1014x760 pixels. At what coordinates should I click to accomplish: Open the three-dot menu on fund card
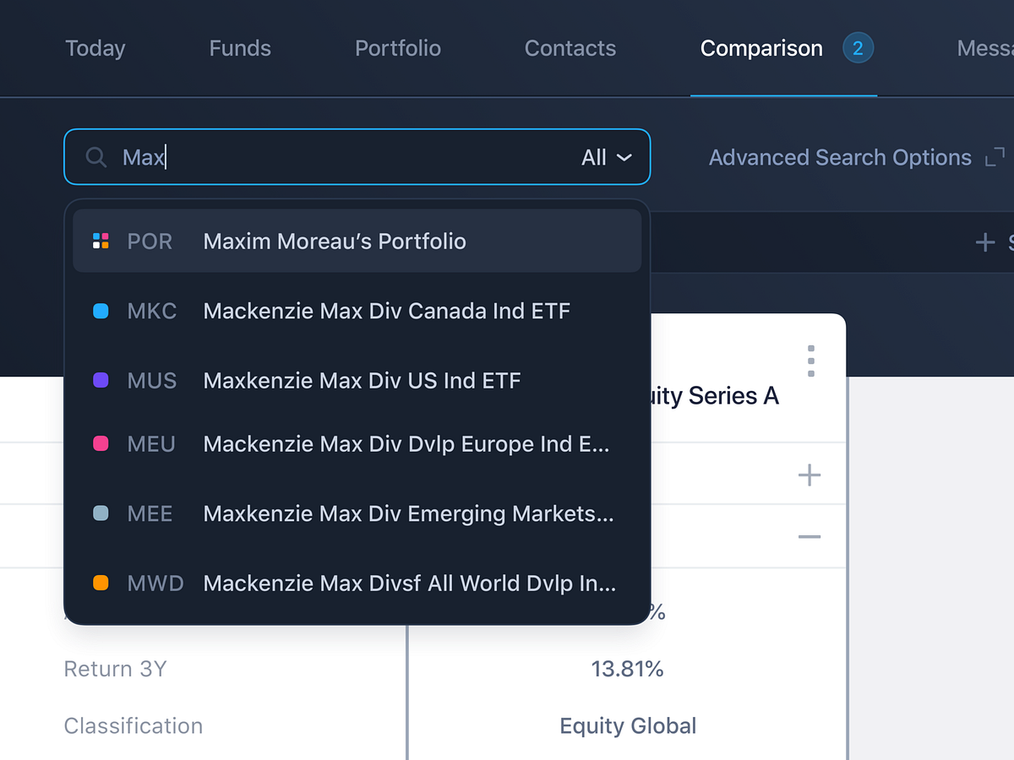click(811, 361)
